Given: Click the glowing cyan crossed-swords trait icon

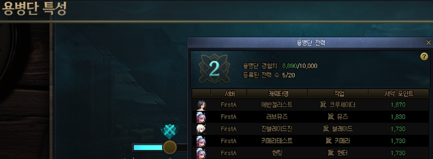Looking at the screenshot, I should click(x=169, y=131).
